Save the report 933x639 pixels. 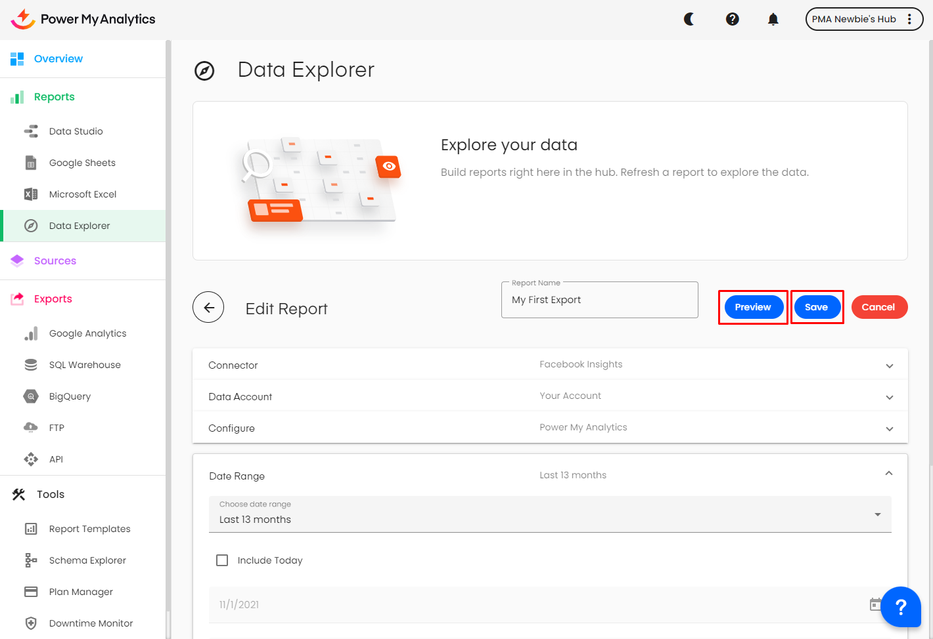(x=816, y=307)
